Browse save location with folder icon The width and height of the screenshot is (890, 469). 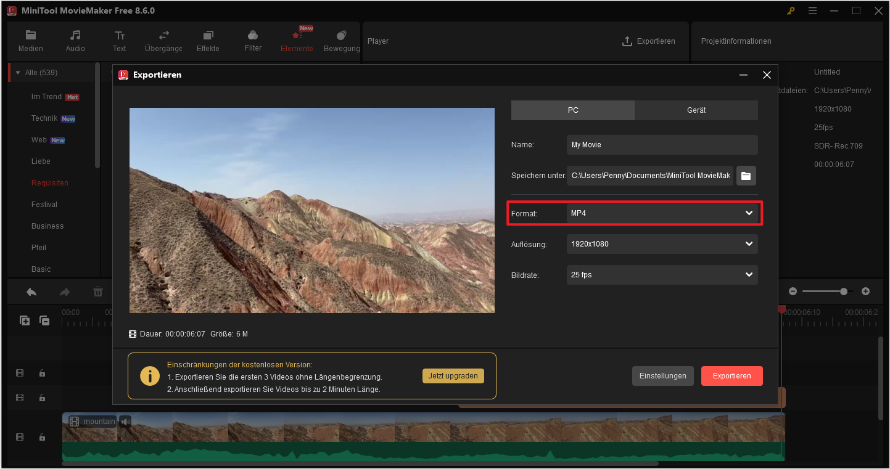[x=746, y=175]
